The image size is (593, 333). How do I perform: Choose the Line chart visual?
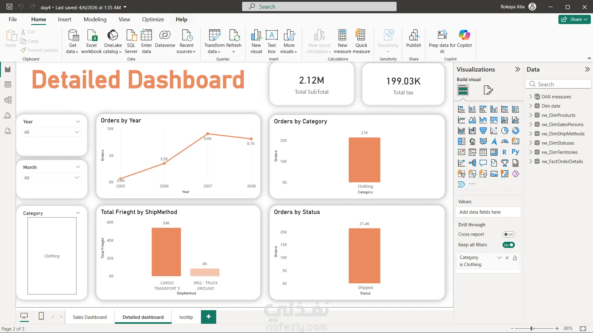point(461,120)
